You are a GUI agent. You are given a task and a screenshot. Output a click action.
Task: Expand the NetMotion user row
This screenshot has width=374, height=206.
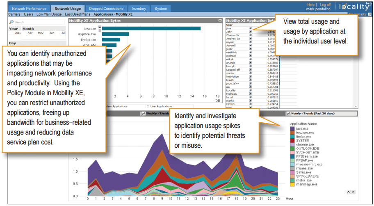250,76
